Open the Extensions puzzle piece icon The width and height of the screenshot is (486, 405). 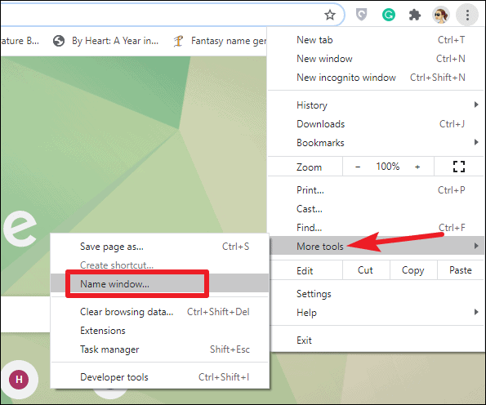[x=415, y=15]
